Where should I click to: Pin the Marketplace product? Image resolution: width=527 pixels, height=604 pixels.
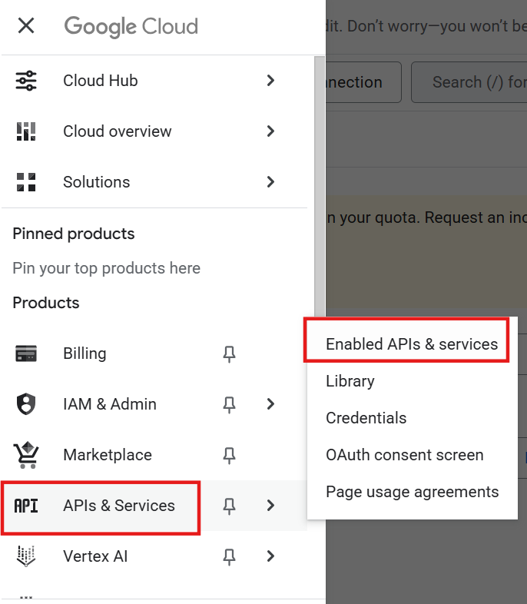(x=229, y=455)
